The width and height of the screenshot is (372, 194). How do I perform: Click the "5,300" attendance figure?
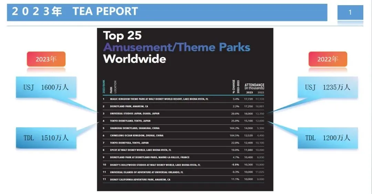coord(260,128)
